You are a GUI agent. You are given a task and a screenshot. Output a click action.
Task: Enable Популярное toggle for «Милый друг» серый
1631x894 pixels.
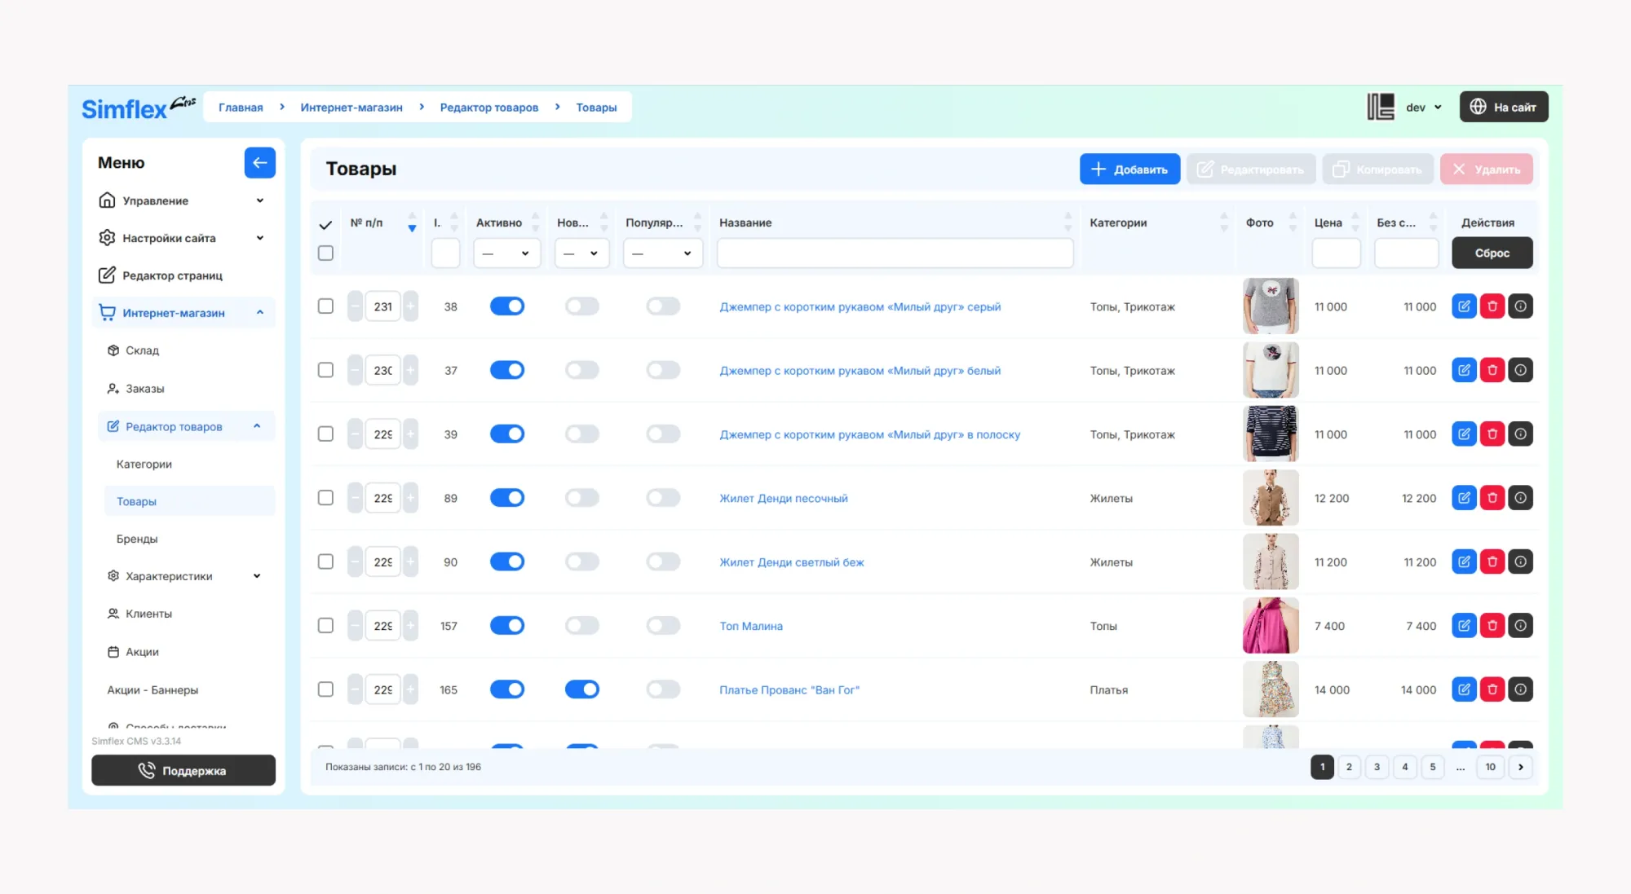[663, 306]
